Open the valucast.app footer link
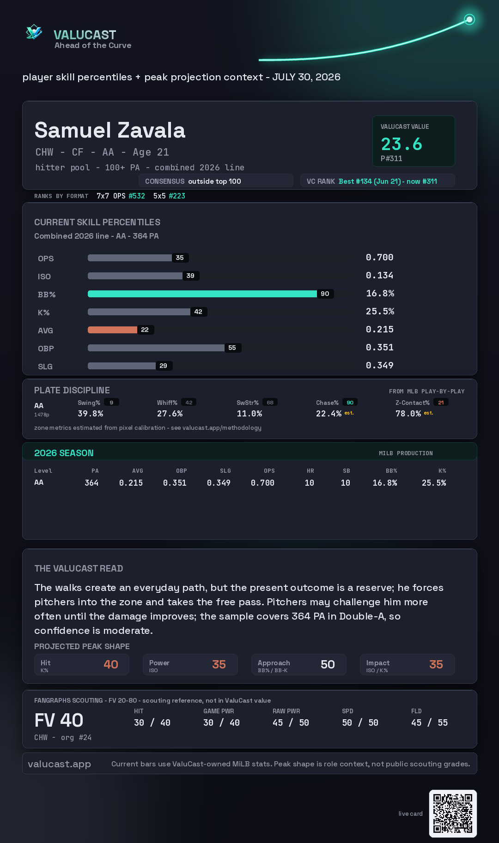Viewport: 499px width, 843px height. 59,764
